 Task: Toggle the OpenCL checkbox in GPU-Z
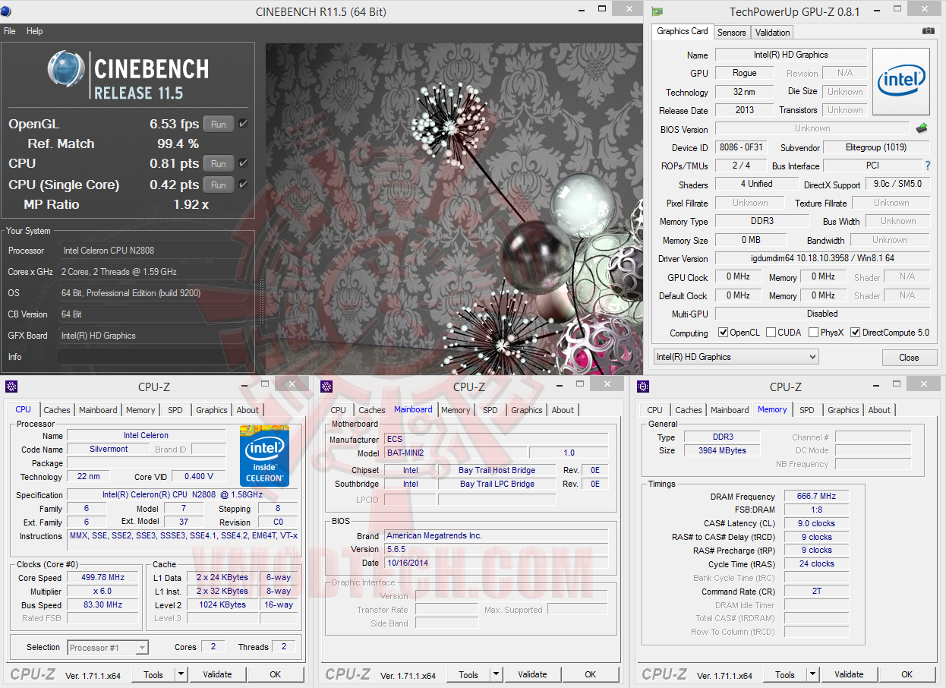pos(724,333)
